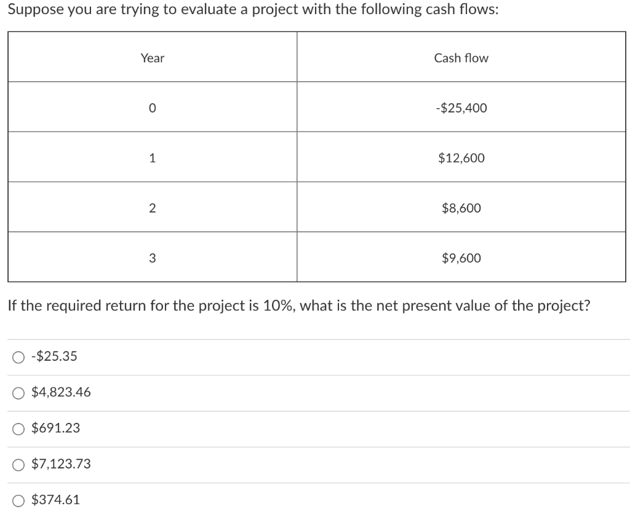The width and height of the screenshot is (630, 525).
Task: Select the -$25.35 answer option
Action: click(x=17, y=356)
